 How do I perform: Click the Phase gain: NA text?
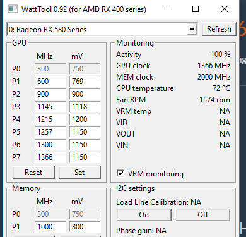click(141, 231)
